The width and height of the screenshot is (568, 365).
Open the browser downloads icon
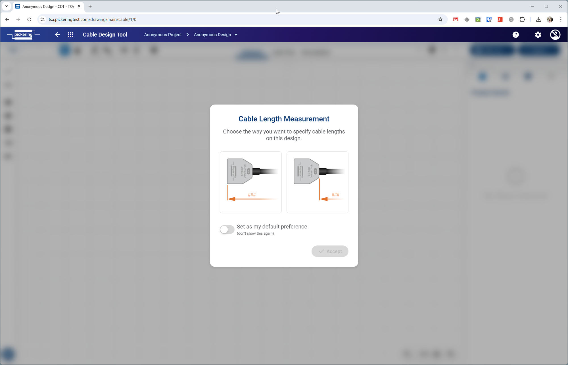(x=538, y=19)
